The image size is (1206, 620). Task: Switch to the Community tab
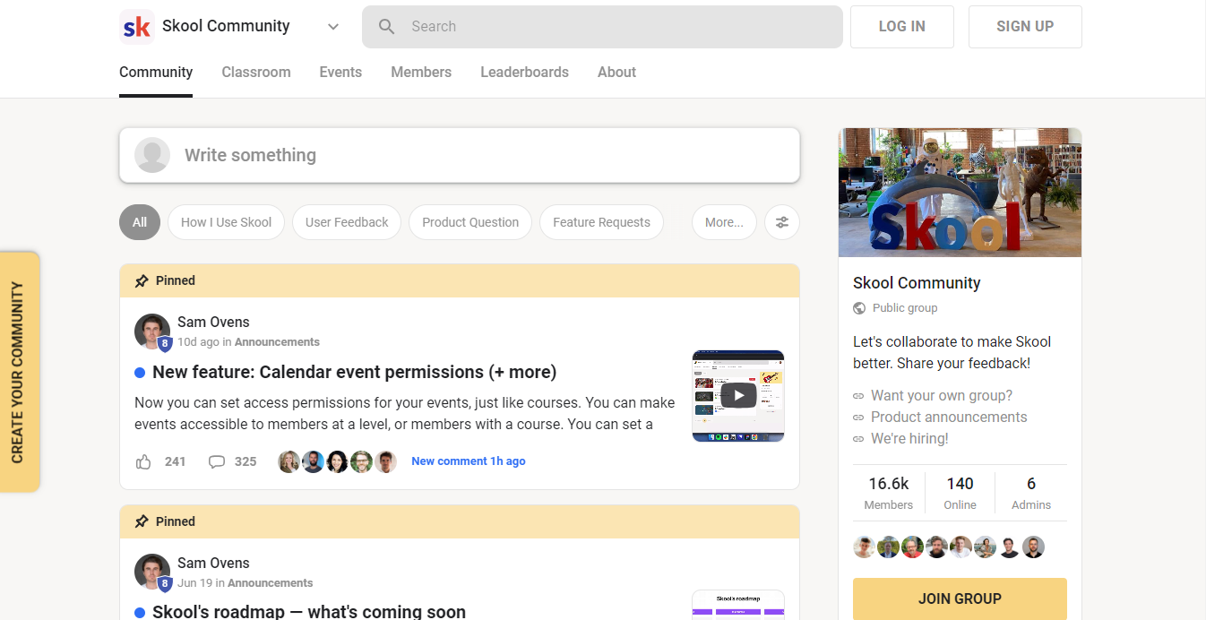(156, 73)
